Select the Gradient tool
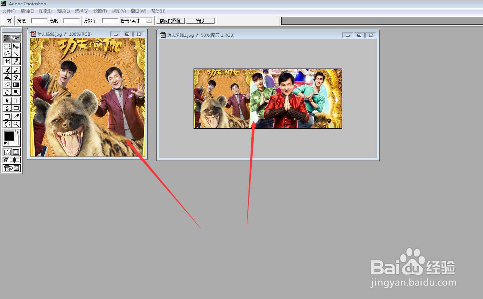The image size is (483, 299). pyautogui.click(x=16, y=85)
